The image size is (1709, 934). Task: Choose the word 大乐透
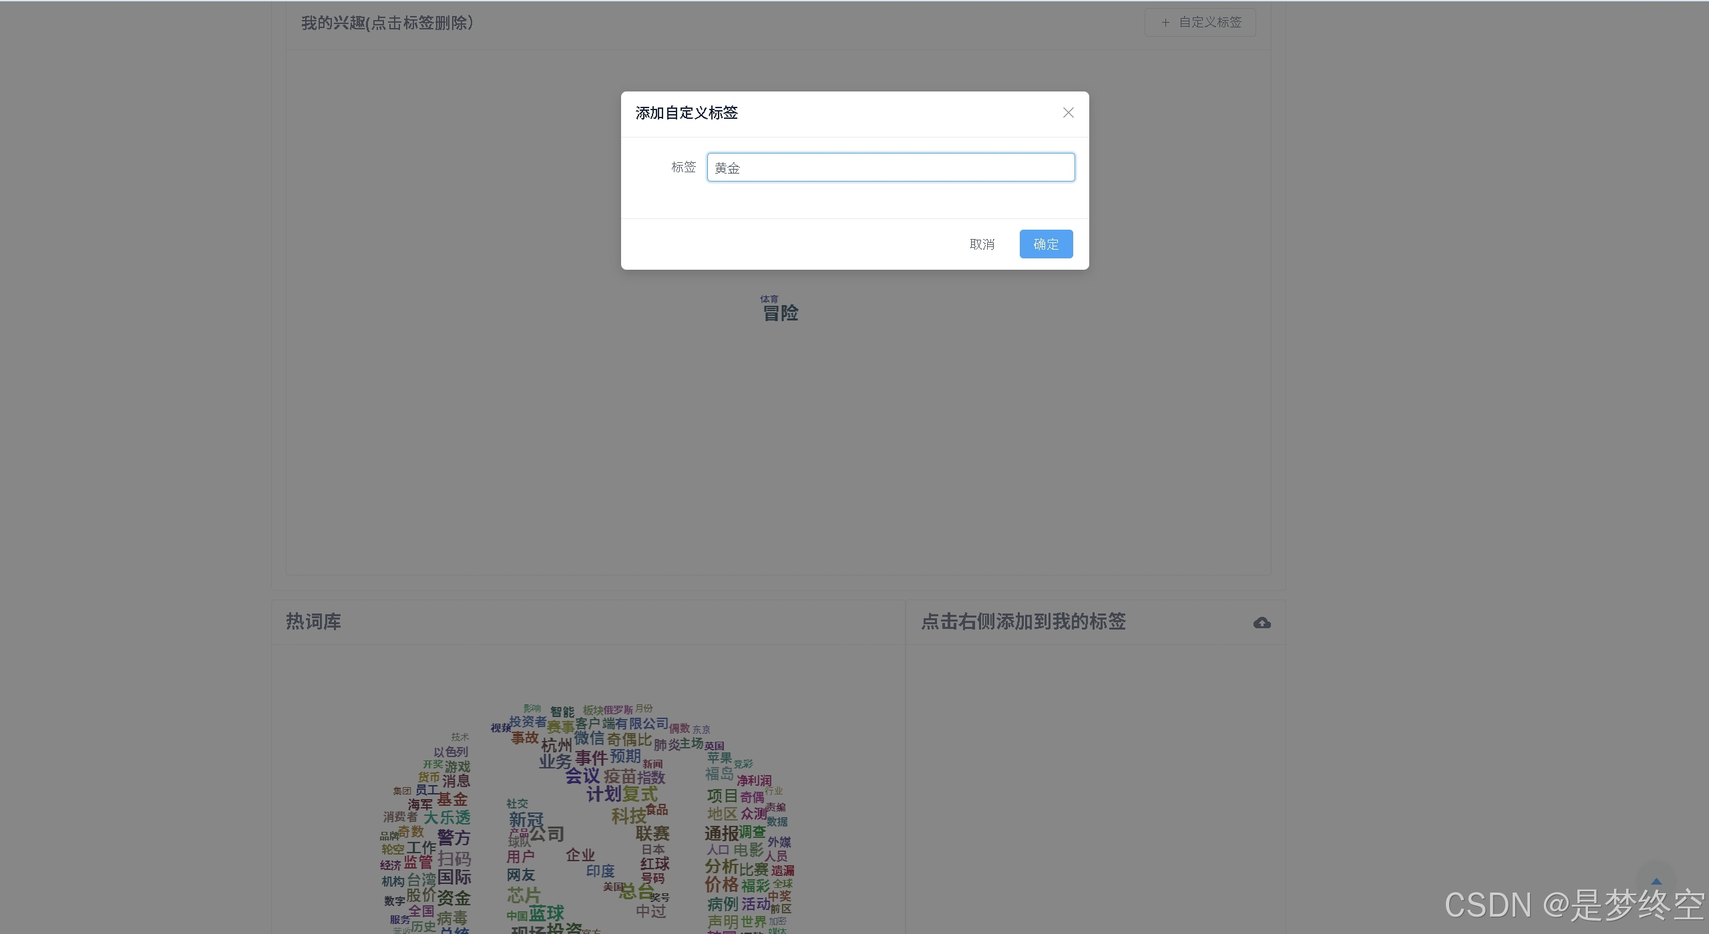(447, 818)
